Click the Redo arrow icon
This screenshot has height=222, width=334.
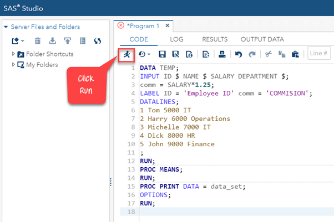tap(252, 54)
